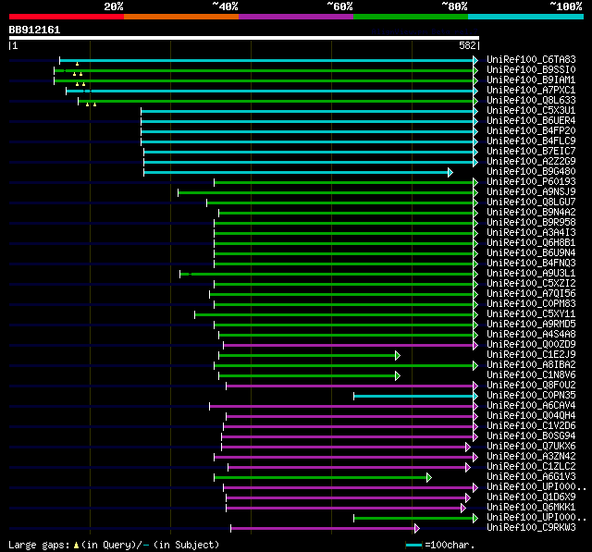The width and height of the screenshot is (592, 552).
Task: Open the UniRef100_C5X3U1 hit label
Action: click(531, 111)
